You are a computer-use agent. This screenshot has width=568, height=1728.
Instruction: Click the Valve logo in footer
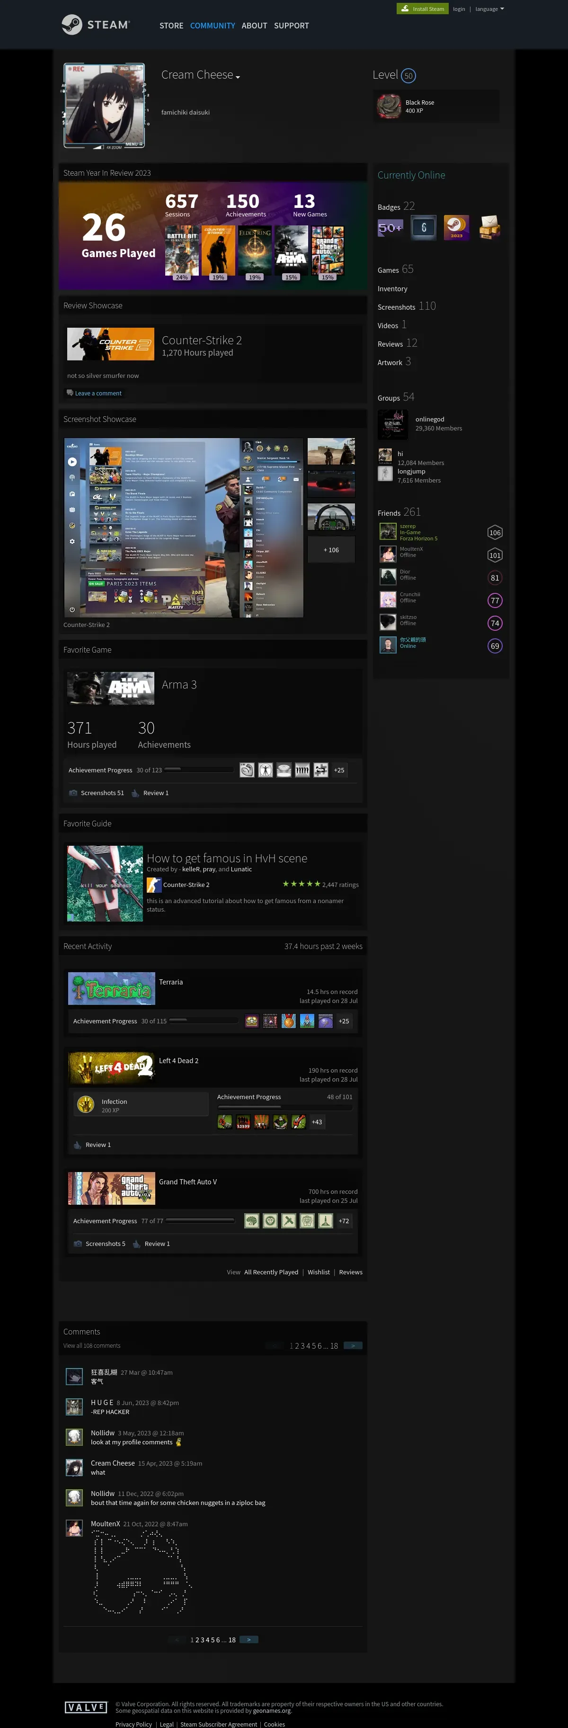pyautogui.click(x=86, y=1707)
